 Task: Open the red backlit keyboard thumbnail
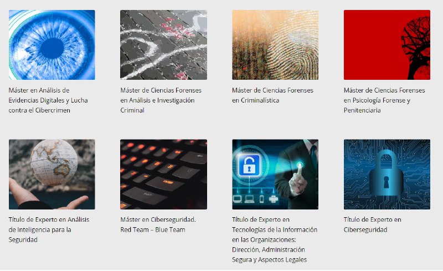coord(163,174)
